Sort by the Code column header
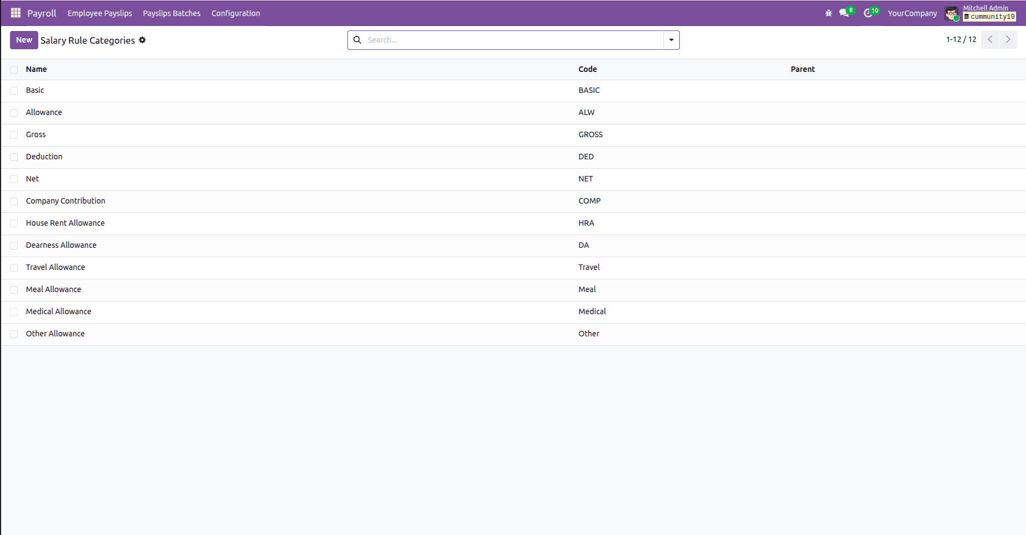The width and height of the screenshot is (1026, 535). click(x=587, y=69)
